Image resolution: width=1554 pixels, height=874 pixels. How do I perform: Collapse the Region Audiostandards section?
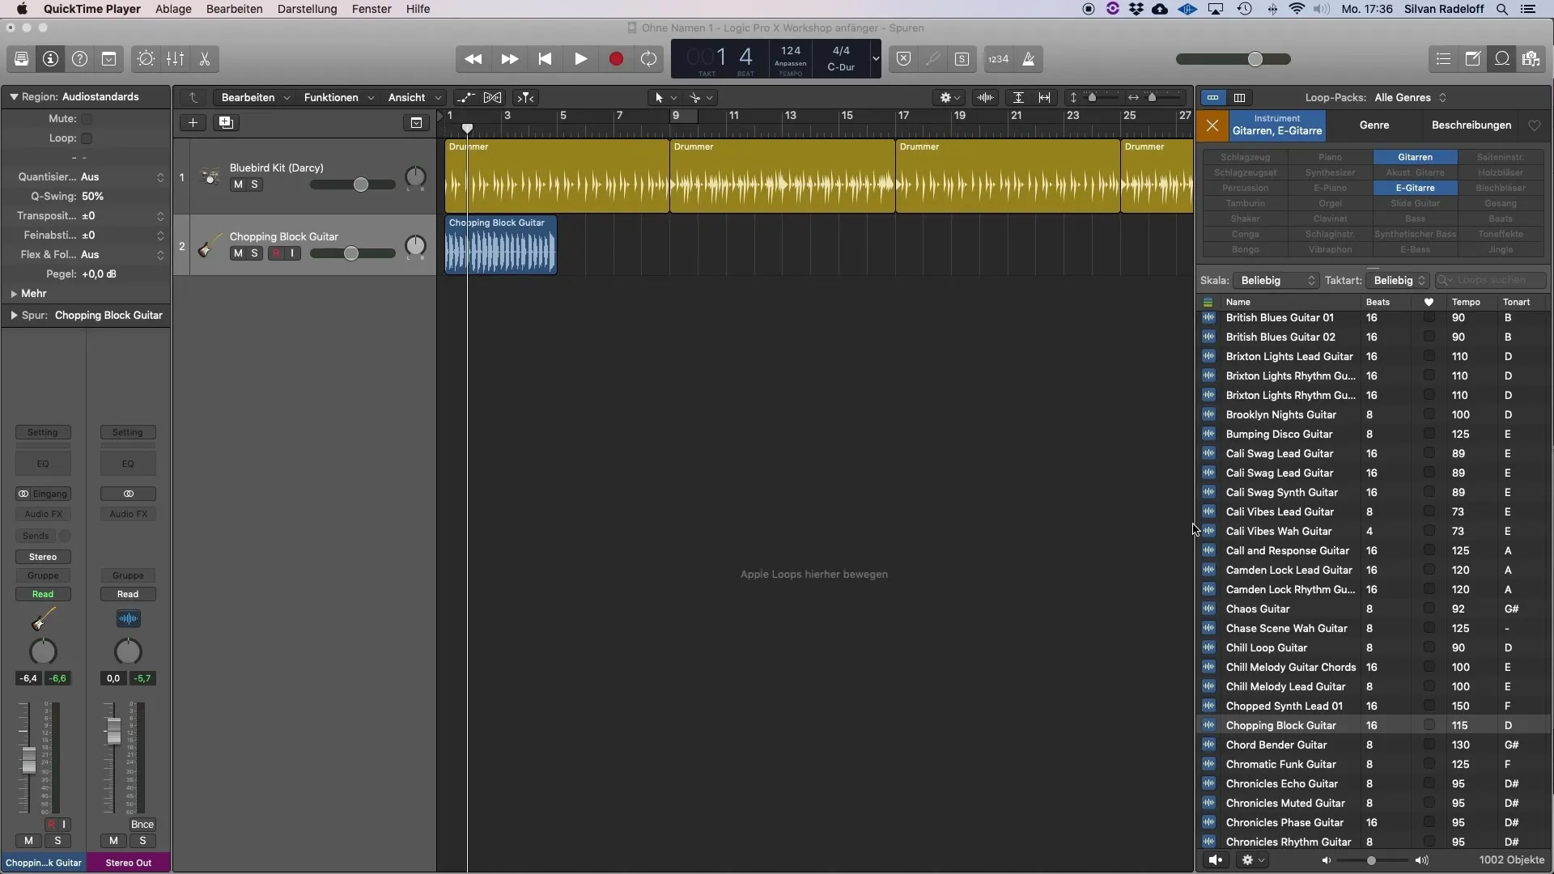[x=14, y=97]
